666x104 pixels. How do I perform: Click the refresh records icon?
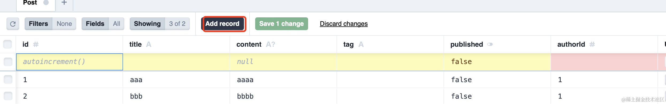13,24
